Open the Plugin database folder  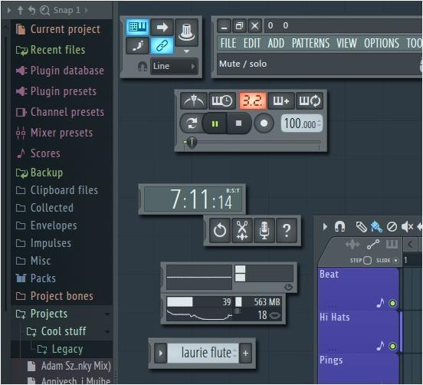60,71
